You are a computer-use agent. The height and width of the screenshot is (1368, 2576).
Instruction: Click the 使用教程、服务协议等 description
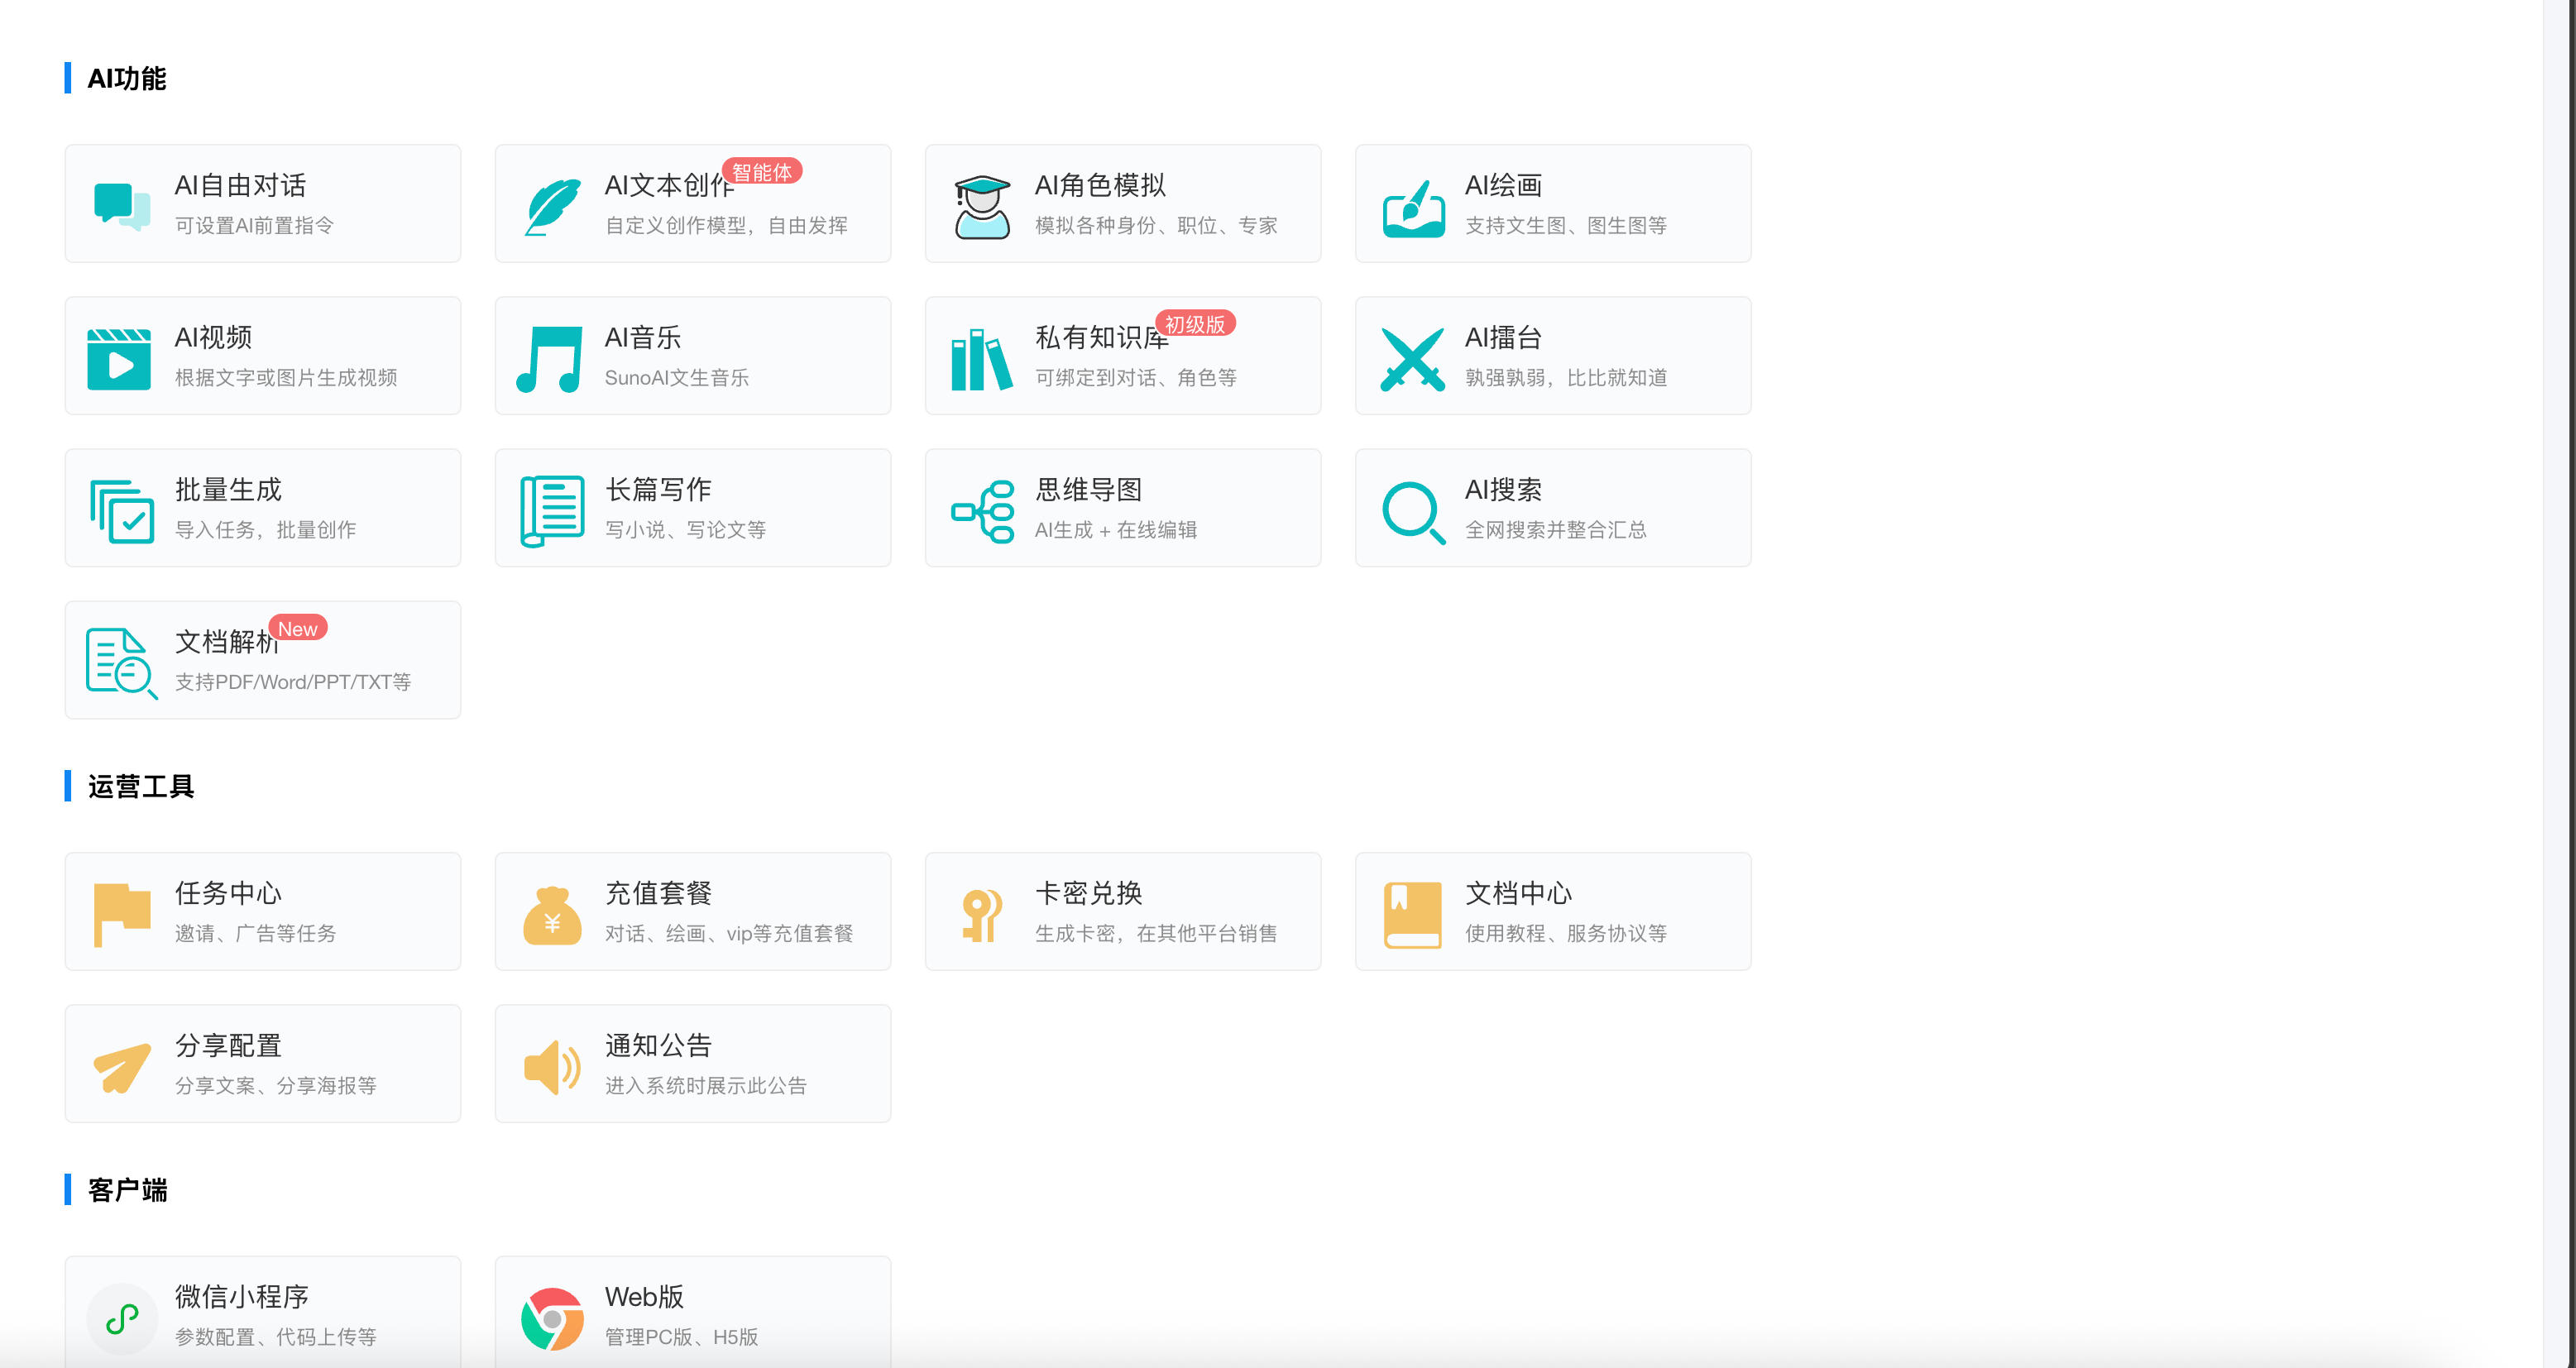click(x=1566, y=934)
